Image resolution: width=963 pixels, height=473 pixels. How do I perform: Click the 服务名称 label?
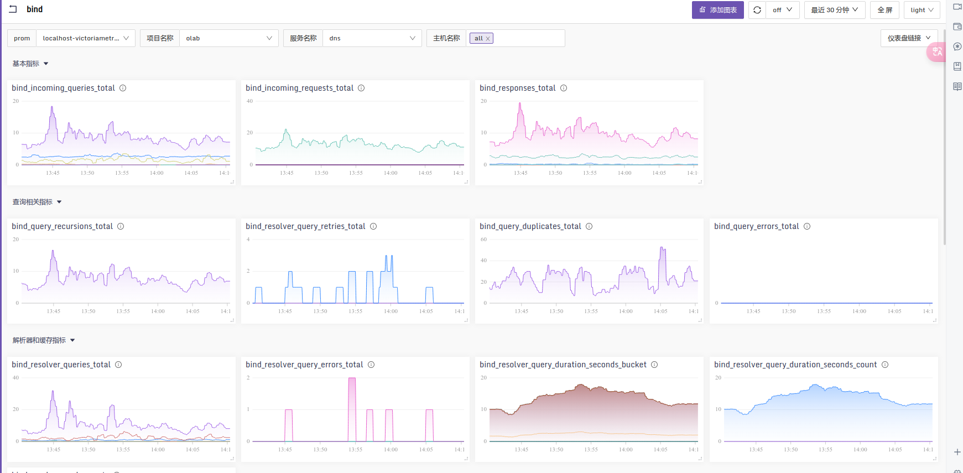pyautogui.click(x=303, y=38)
